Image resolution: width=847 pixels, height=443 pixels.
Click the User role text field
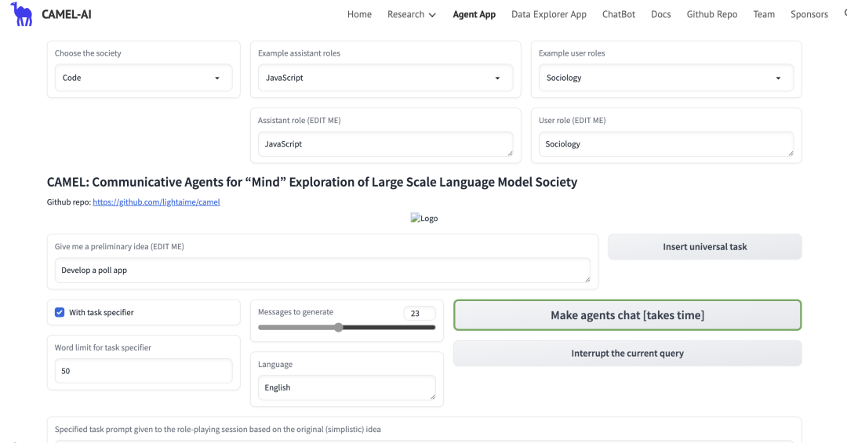click(666, 144)
